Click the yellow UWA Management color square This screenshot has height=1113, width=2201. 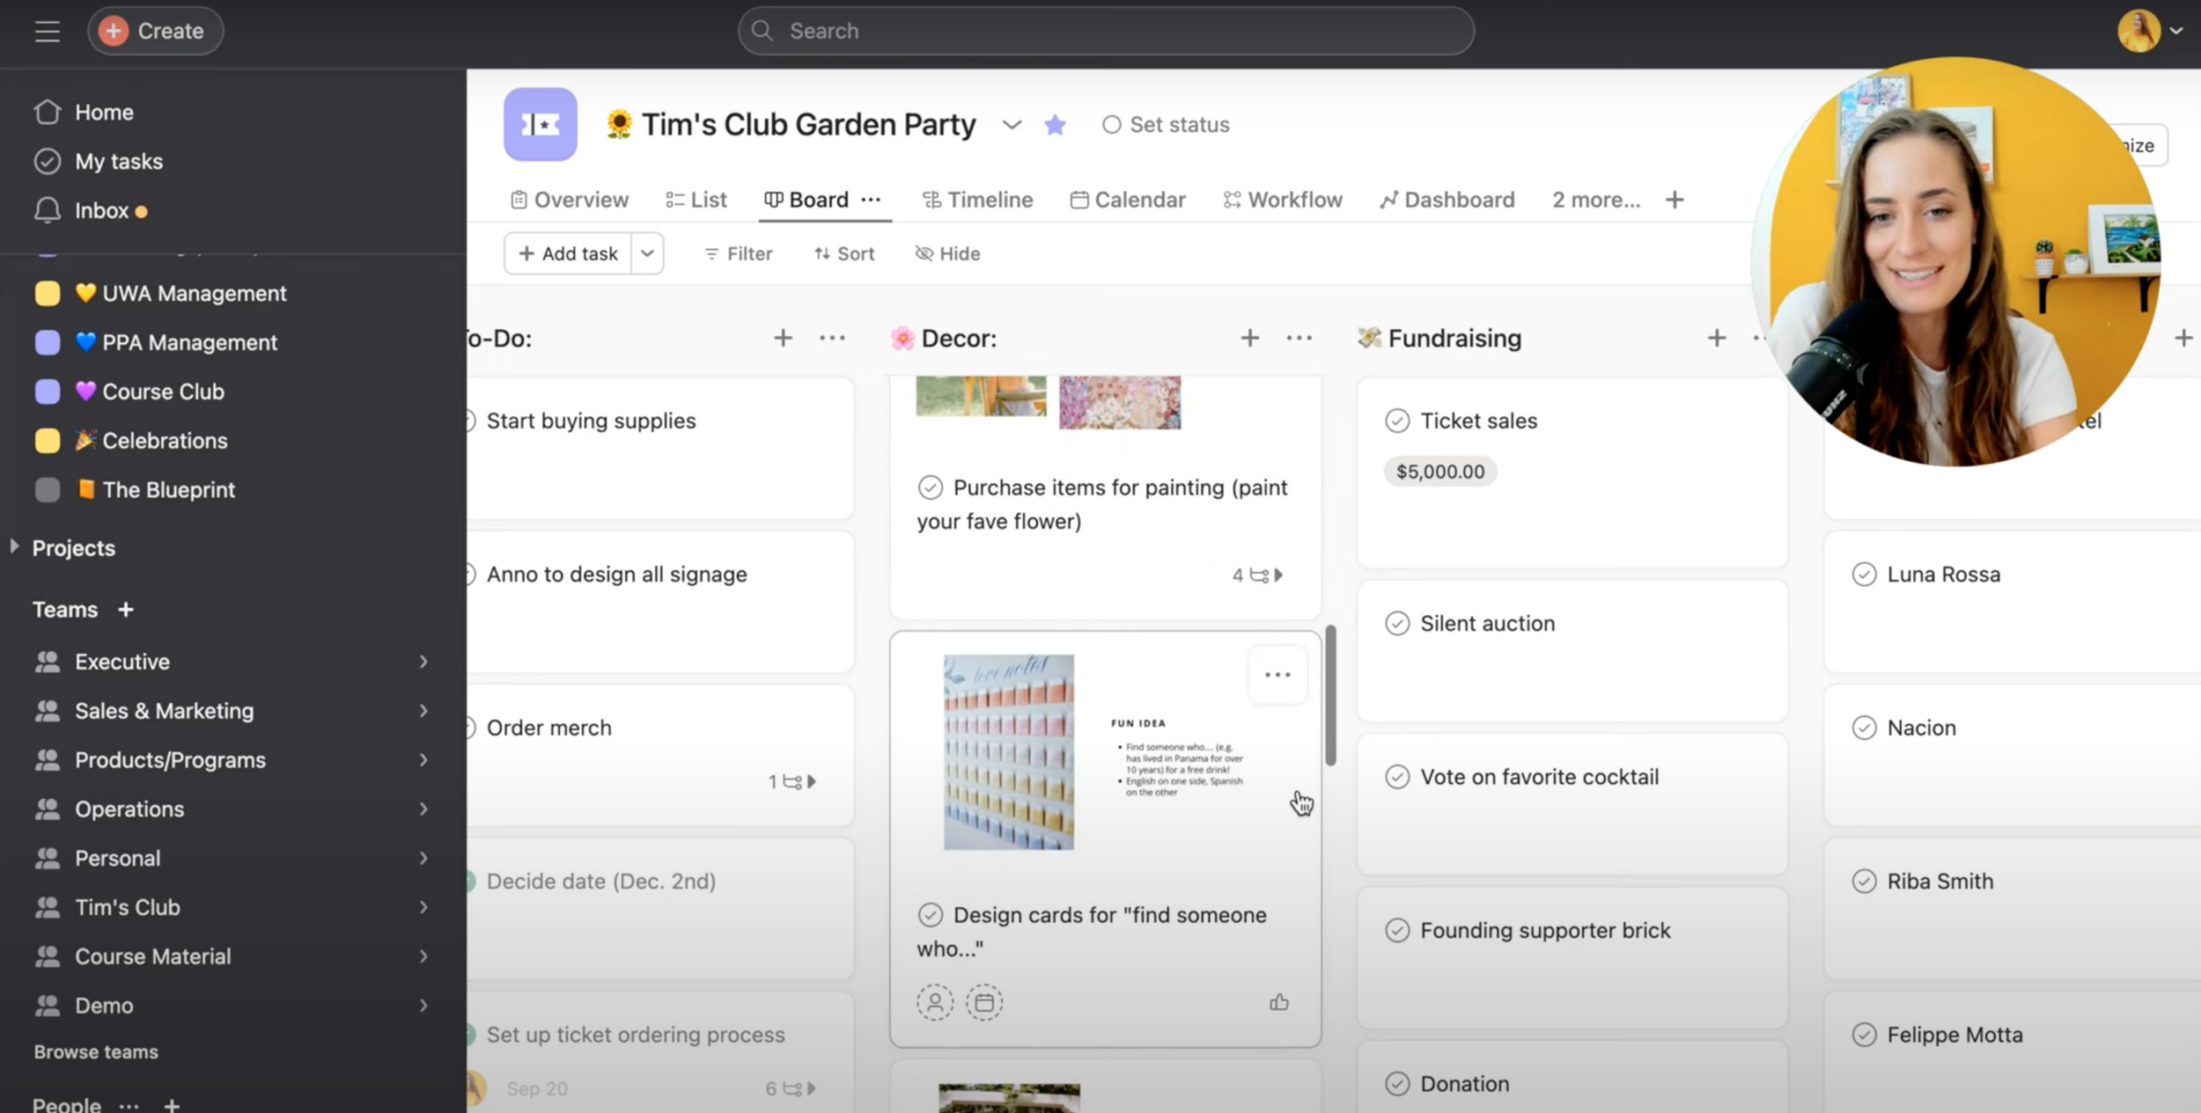click(48, 293)
